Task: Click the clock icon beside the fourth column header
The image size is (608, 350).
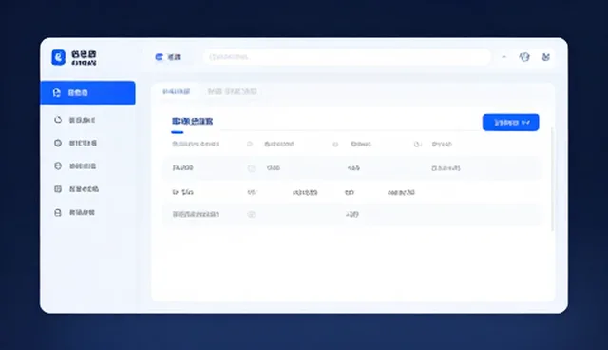Action: tap(417, 145)
